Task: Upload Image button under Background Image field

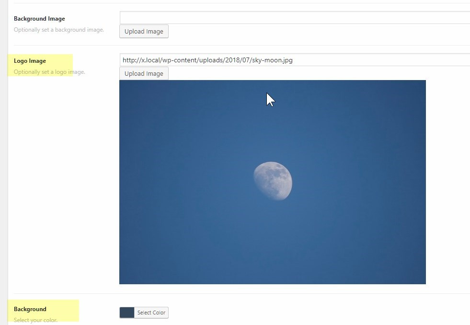Action: point(144,32)
